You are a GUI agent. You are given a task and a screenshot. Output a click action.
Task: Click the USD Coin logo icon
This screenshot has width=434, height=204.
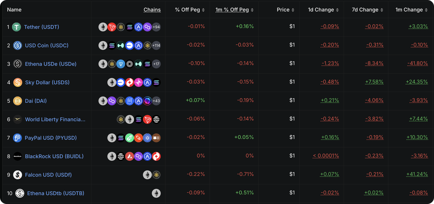pos(18,45)
